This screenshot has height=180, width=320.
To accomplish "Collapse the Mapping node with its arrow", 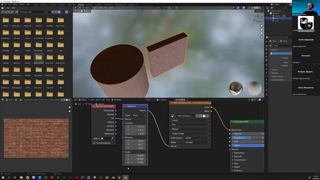I will tap(125, 106).
